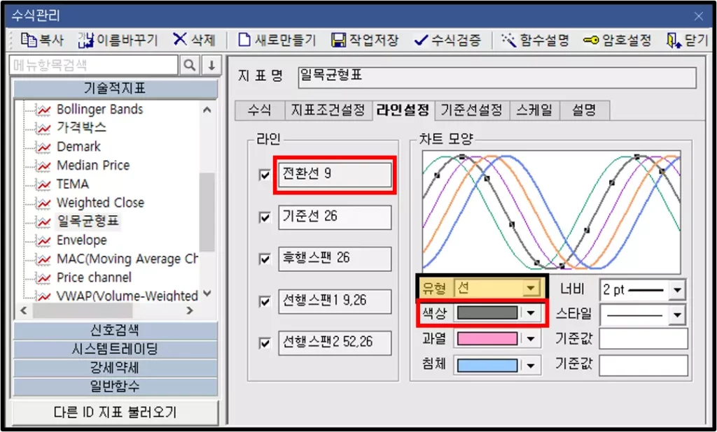Toggle the 후행스팬 26 line checkbox
The height and width of the screenshot is (432, 717).
pyautogui.click(x=264, y=259)
